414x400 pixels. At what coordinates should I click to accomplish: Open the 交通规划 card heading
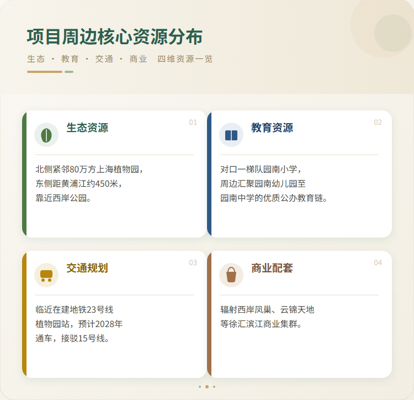[x=87, y=268]
